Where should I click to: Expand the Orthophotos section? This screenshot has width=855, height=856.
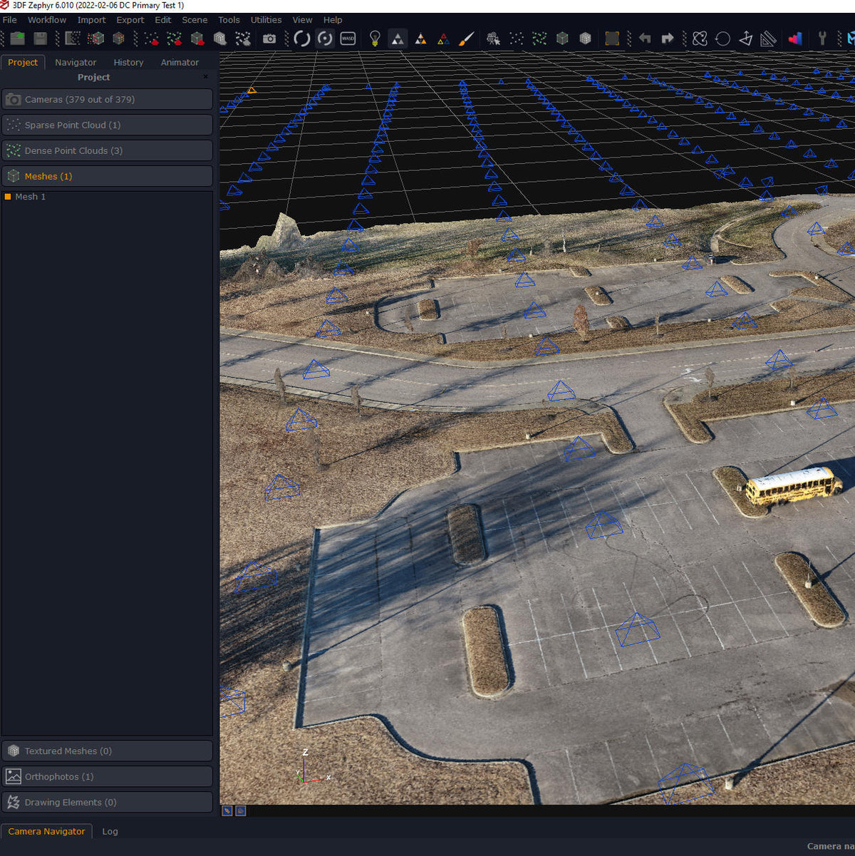click(x=107, y=776)
